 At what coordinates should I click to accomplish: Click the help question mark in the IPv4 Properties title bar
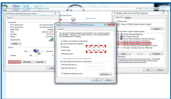click(106, 24)
